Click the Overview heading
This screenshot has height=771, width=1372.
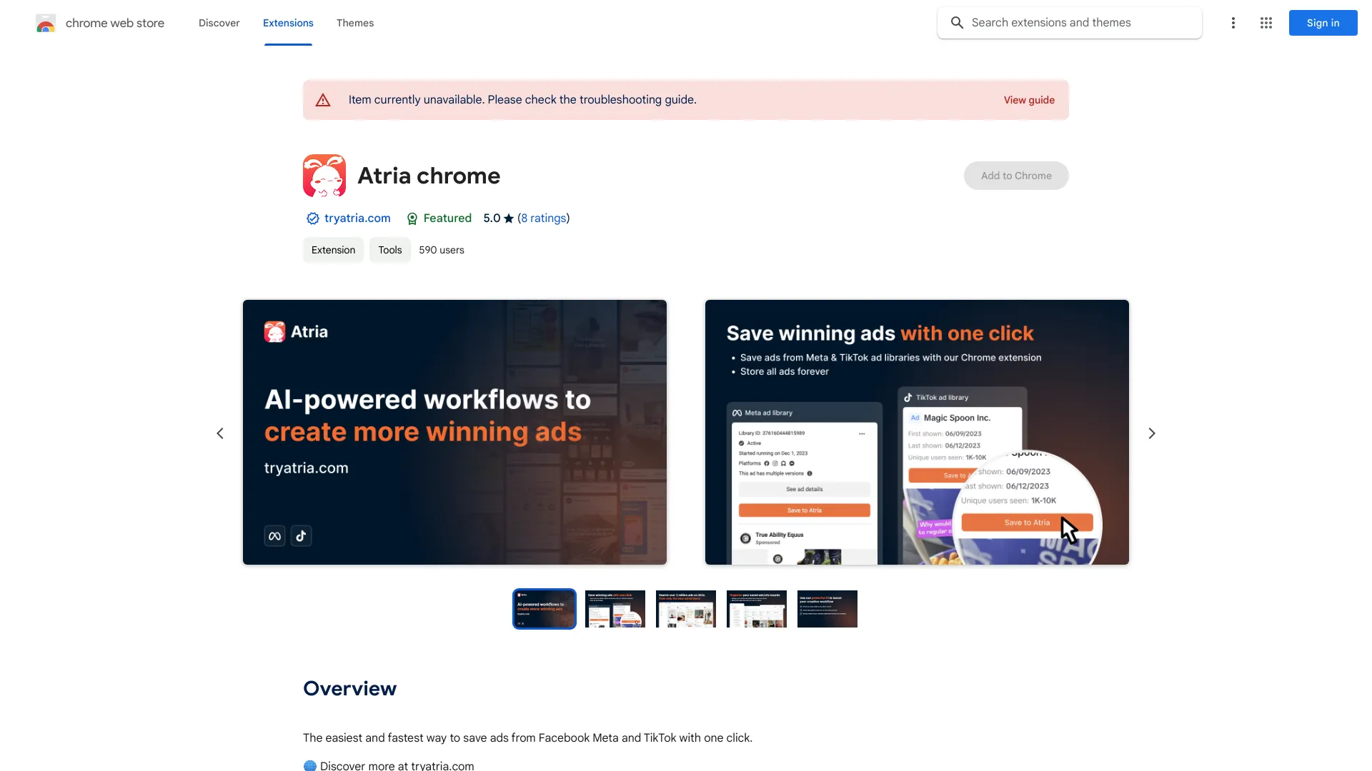coord(349,689)
